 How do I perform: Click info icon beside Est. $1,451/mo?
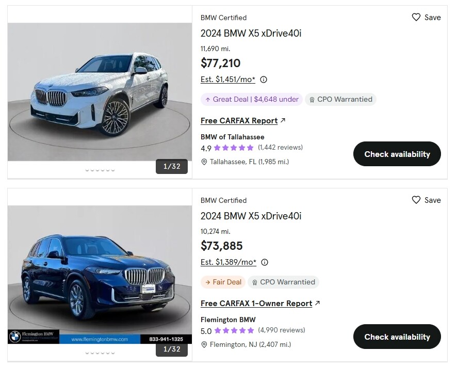point(264,79)
